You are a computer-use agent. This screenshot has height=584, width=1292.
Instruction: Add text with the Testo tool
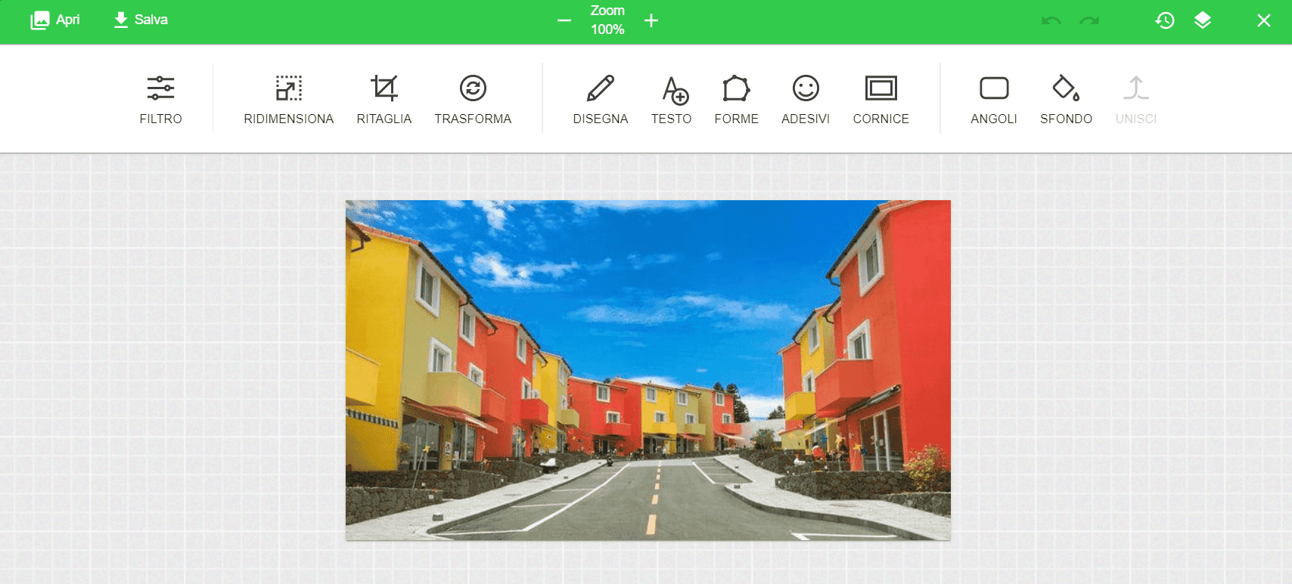(x=671, y=98)
